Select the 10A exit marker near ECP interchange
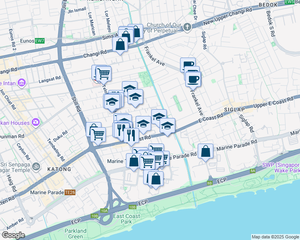Screen dimensions: 300x240 point(104,210)
